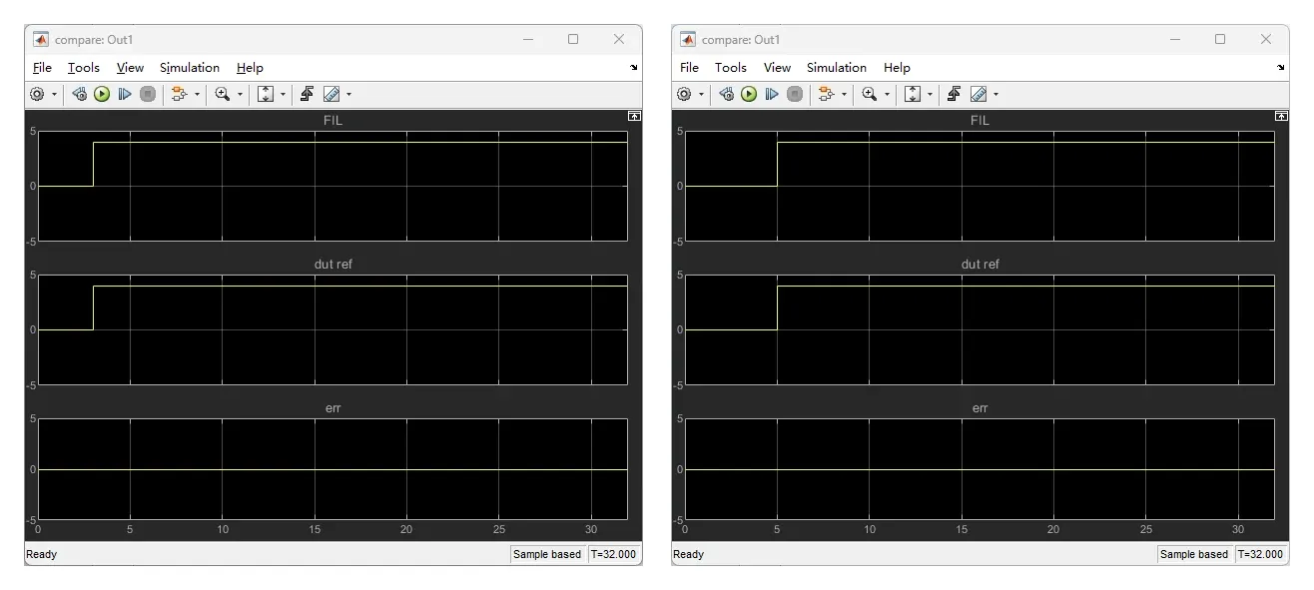
Task: Click Highlight Simulink Block icon in right window
Action: pos(827,94)
